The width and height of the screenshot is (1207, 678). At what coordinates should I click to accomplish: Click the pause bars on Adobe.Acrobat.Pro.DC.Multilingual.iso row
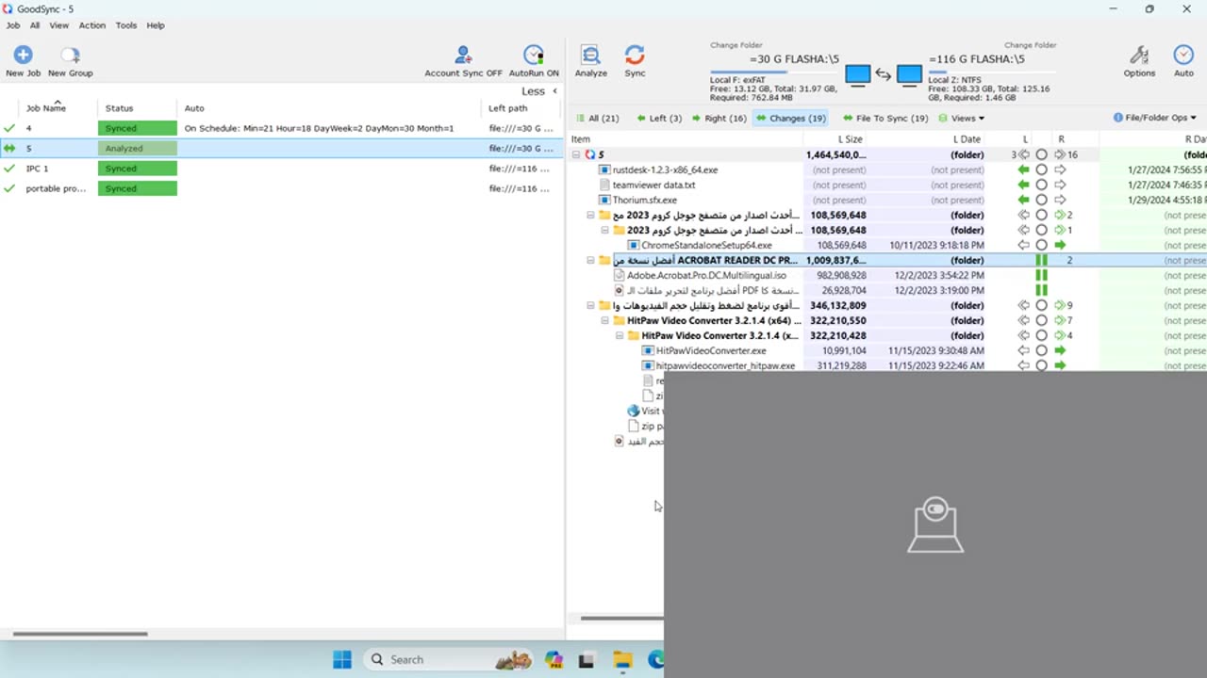1042,275
